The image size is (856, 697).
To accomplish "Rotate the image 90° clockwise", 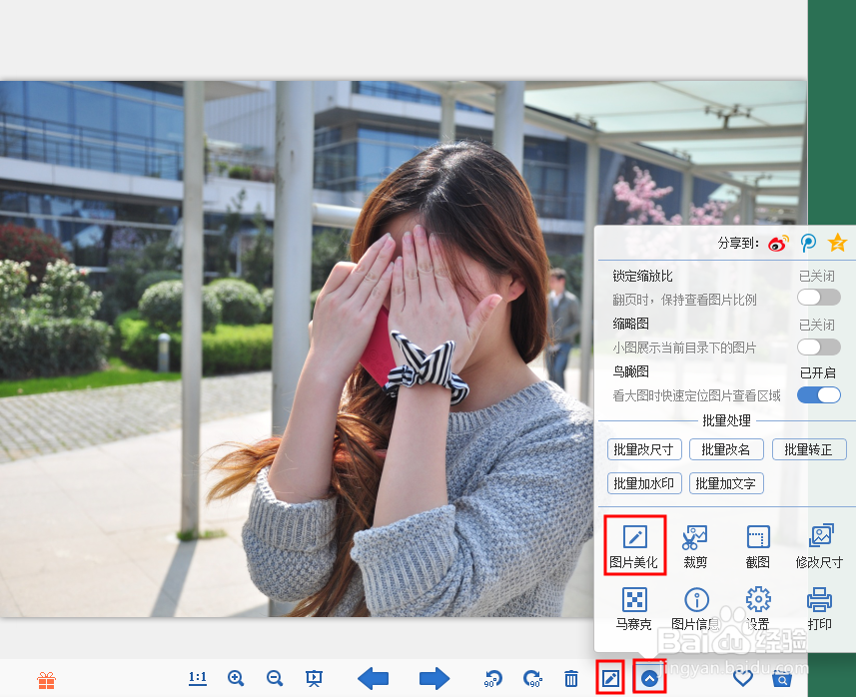I will [x=532, y=678].
